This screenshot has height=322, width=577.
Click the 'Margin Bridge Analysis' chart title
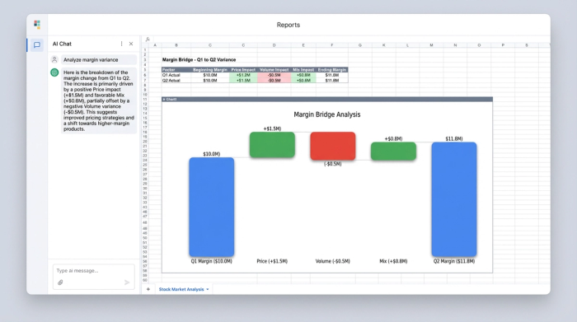click(327, 114)
